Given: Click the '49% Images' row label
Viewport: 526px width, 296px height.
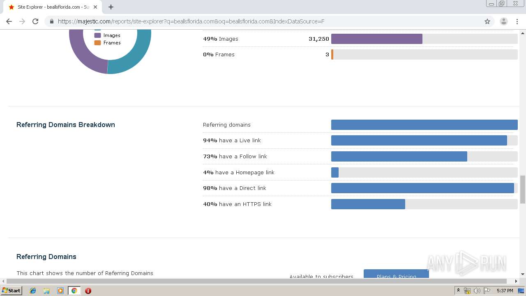Looking at the screenshot, I should (221, 39).
